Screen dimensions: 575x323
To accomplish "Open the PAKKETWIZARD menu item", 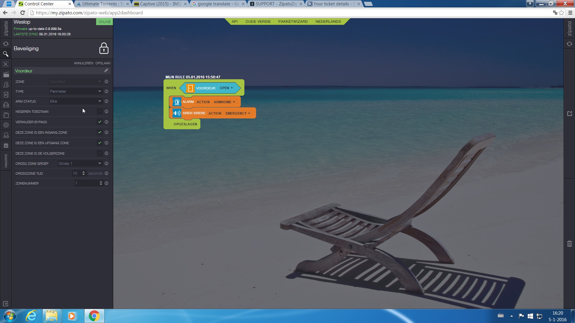I will pyautogui.click(x=293, y=22).
